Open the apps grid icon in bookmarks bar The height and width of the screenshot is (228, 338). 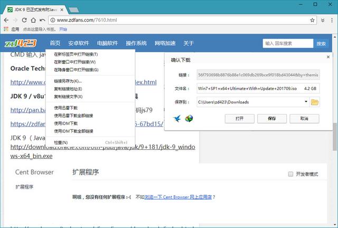(6, 29)
